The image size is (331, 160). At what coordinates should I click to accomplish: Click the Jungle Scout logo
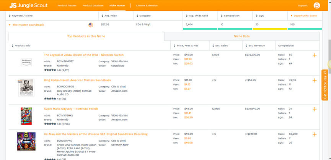(28, 5)
